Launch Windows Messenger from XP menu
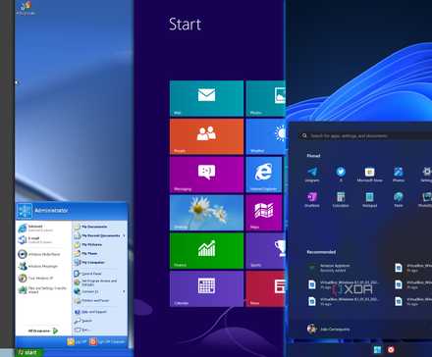The image size is (432, 357). click(38, 266)
